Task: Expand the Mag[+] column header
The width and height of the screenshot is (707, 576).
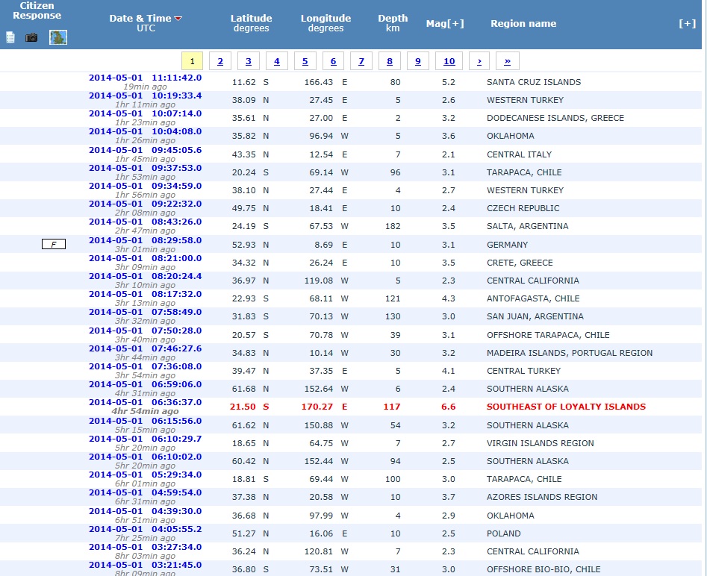Action: pyautogui.click(x=445, y=23)
